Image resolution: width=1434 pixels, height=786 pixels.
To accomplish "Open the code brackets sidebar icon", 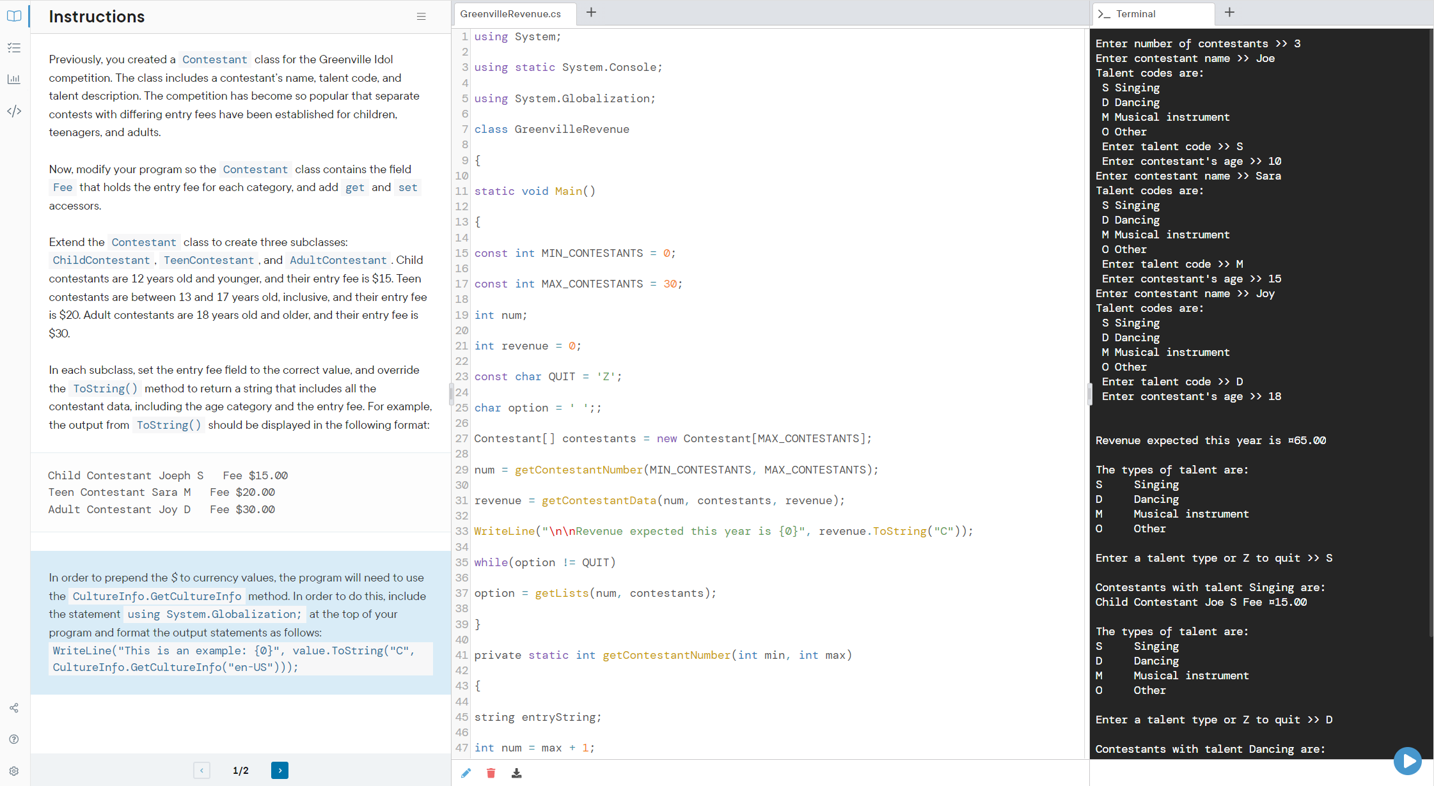I will pyautogui.click(x=14, y=111).
